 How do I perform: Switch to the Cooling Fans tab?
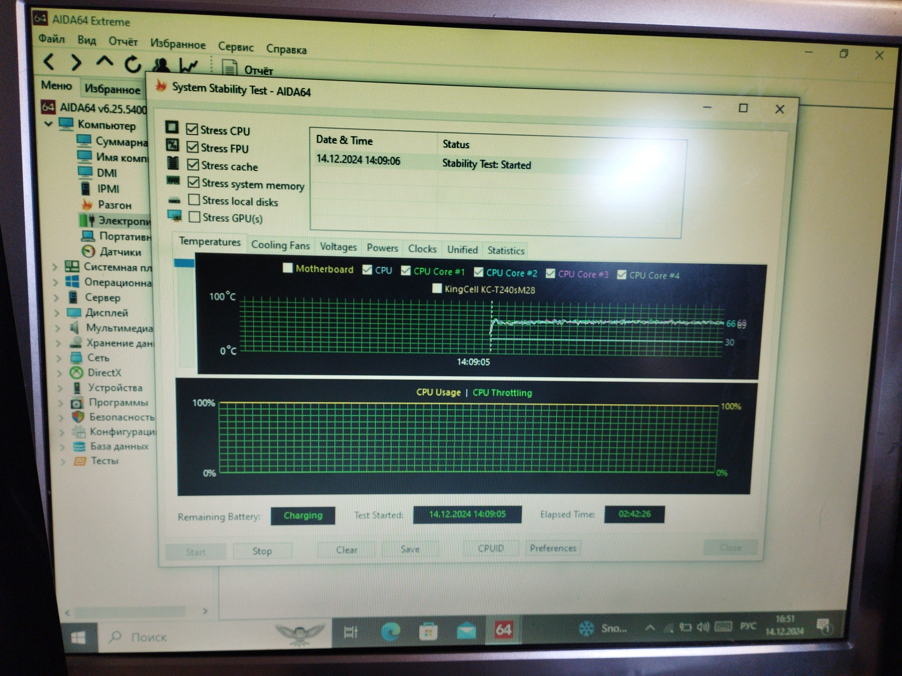click(x=280, y=245)
